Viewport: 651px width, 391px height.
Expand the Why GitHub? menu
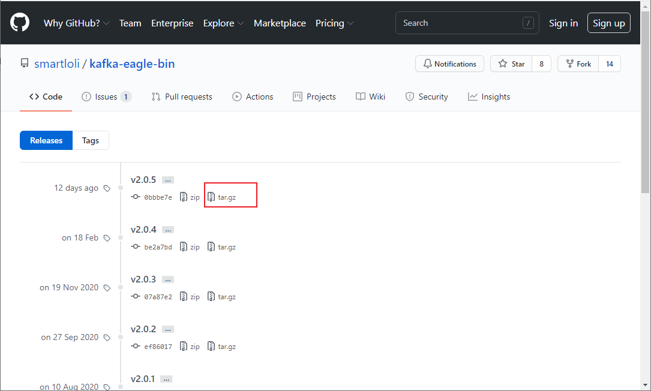pyautogui.click(x=76, y=23)
